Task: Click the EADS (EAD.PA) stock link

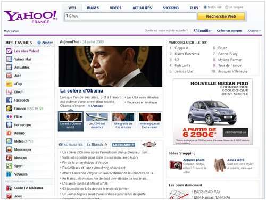Action: [x=206, y=192]
